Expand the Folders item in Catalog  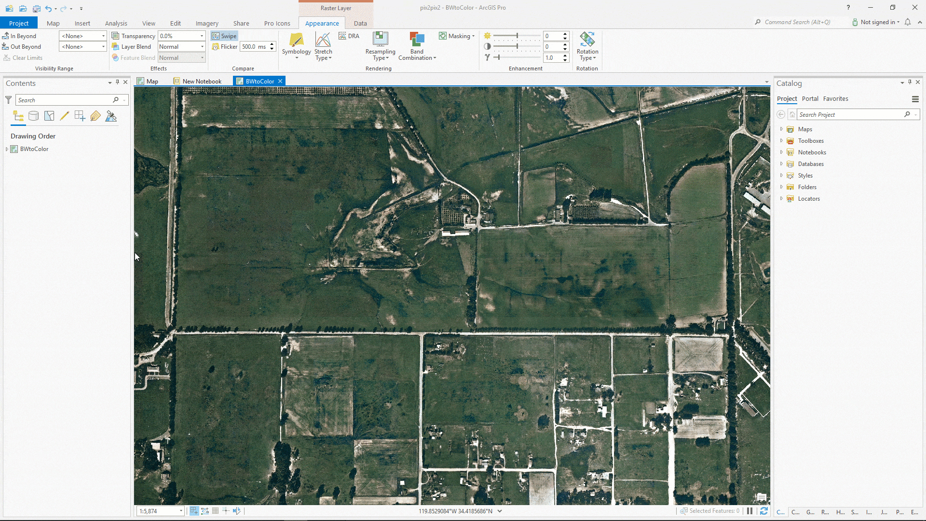tap(782, 187)
